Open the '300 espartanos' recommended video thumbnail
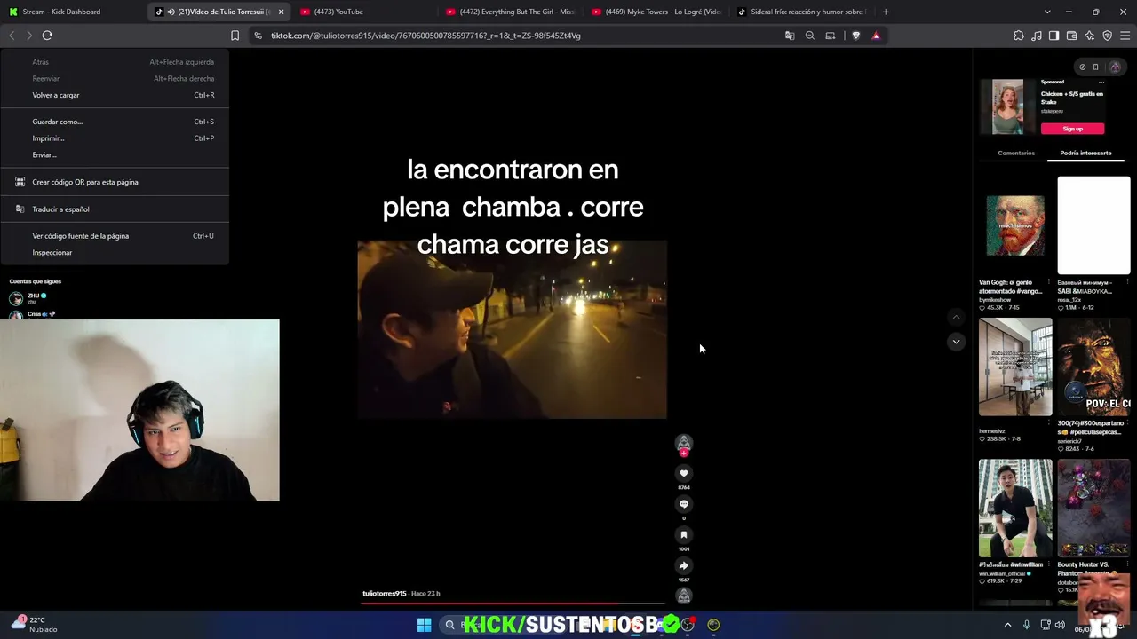 click(1093, 367)
